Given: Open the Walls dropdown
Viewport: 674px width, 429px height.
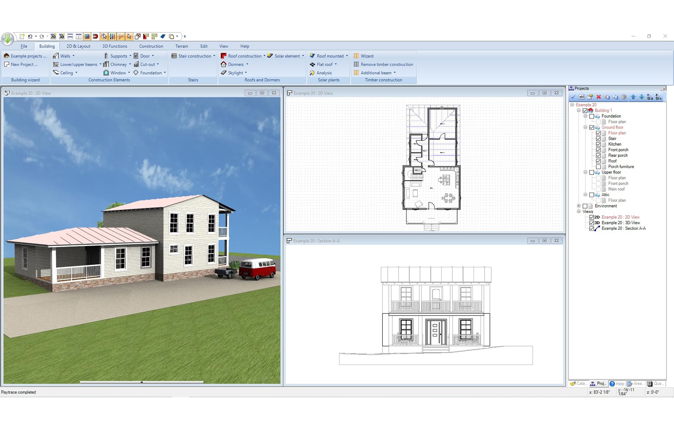Looking at the screenshot, I should tap(73, 56).
